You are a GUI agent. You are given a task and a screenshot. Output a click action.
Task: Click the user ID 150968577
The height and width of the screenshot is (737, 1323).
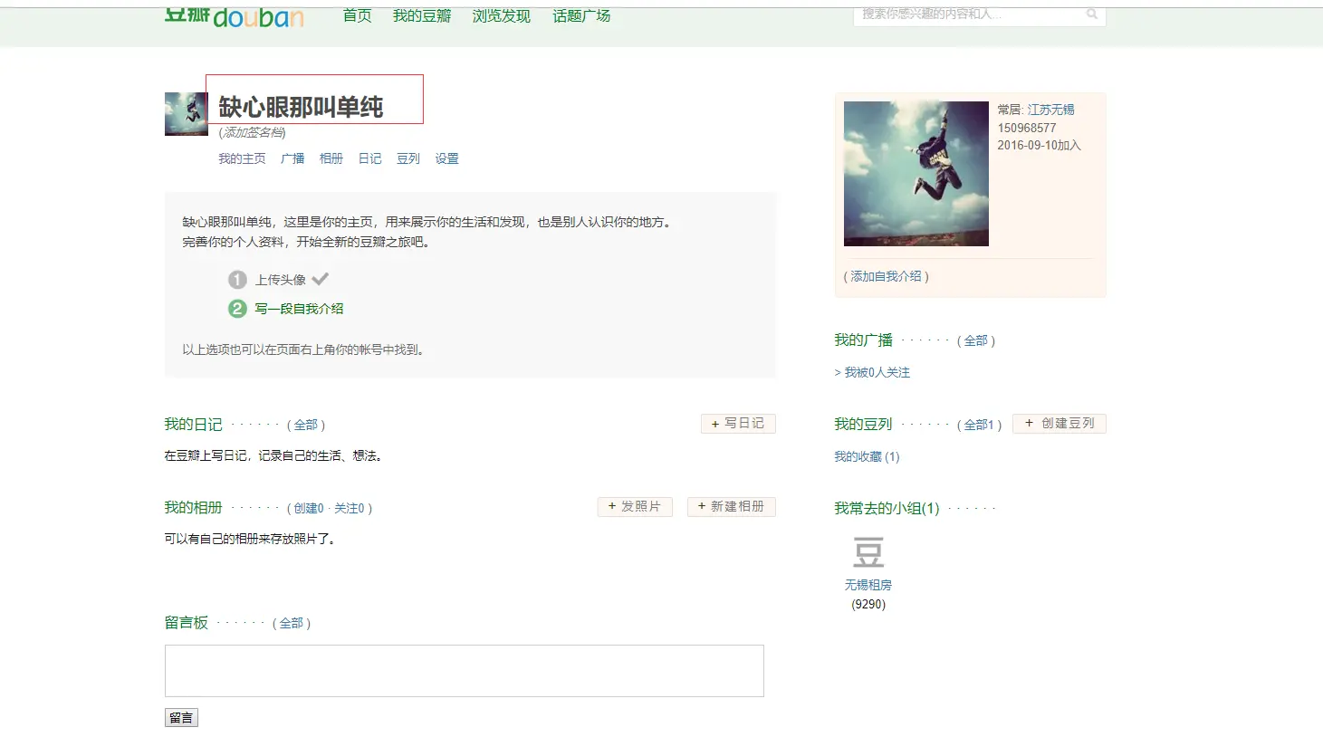pos(1027,128)
